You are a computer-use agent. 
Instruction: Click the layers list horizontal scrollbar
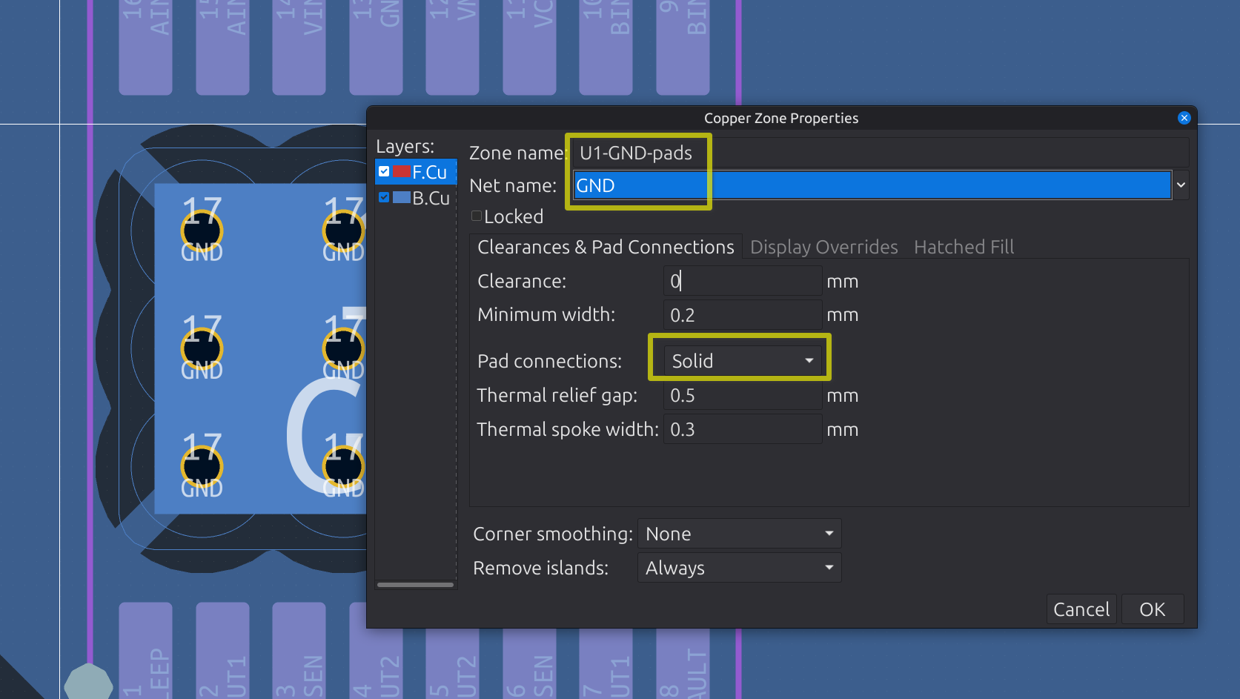[x=415, y=585]
